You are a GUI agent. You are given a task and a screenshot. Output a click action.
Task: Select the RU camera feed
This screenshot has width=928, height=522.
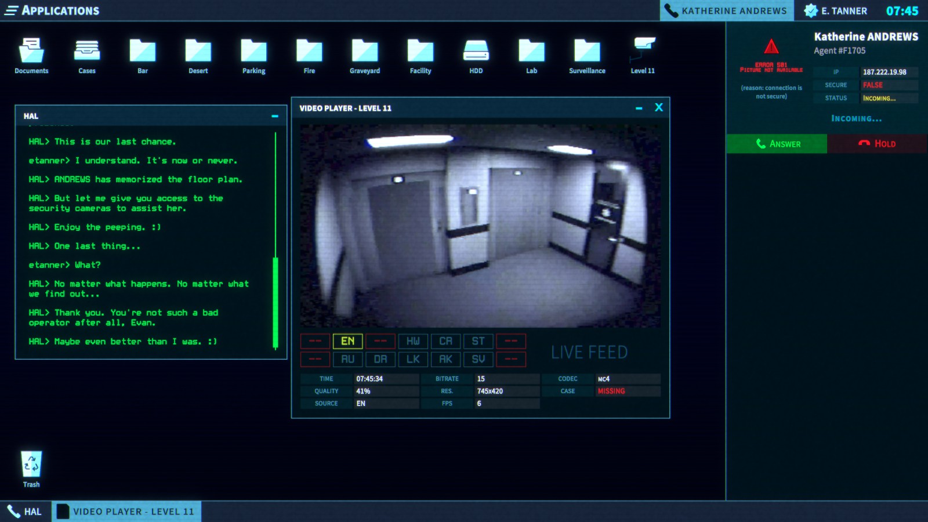tap(347, 359)
